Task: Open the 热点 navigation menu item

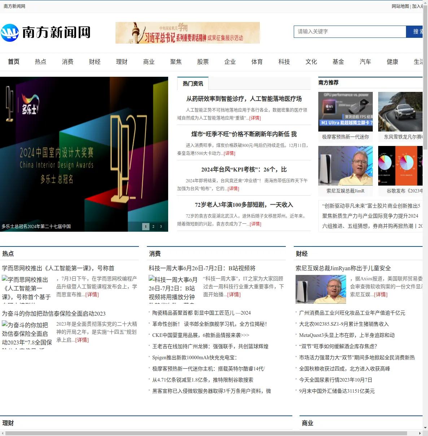Action: tap(41, 62)
